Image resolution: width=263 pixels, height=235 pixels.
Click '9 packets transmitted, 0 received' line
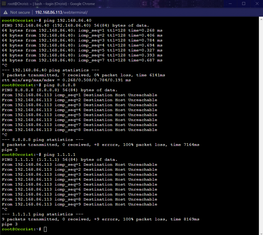[100, 219]
